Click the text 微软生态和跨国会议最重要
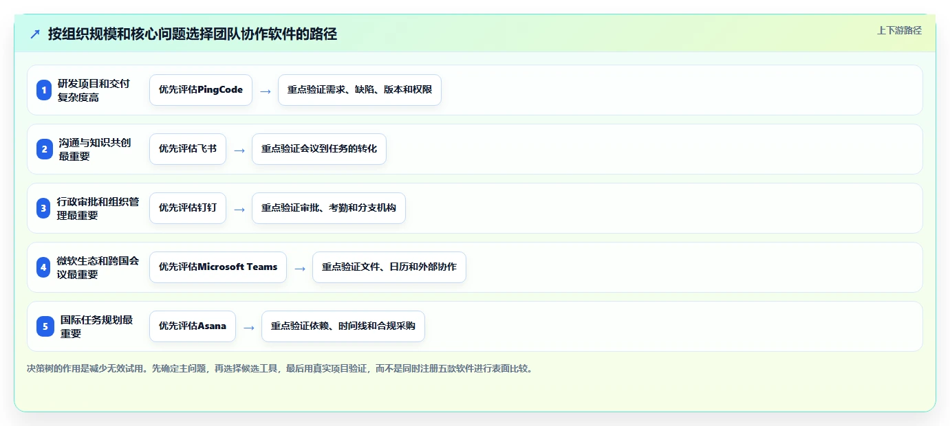 pyautogui.click(x=98, y=267)
